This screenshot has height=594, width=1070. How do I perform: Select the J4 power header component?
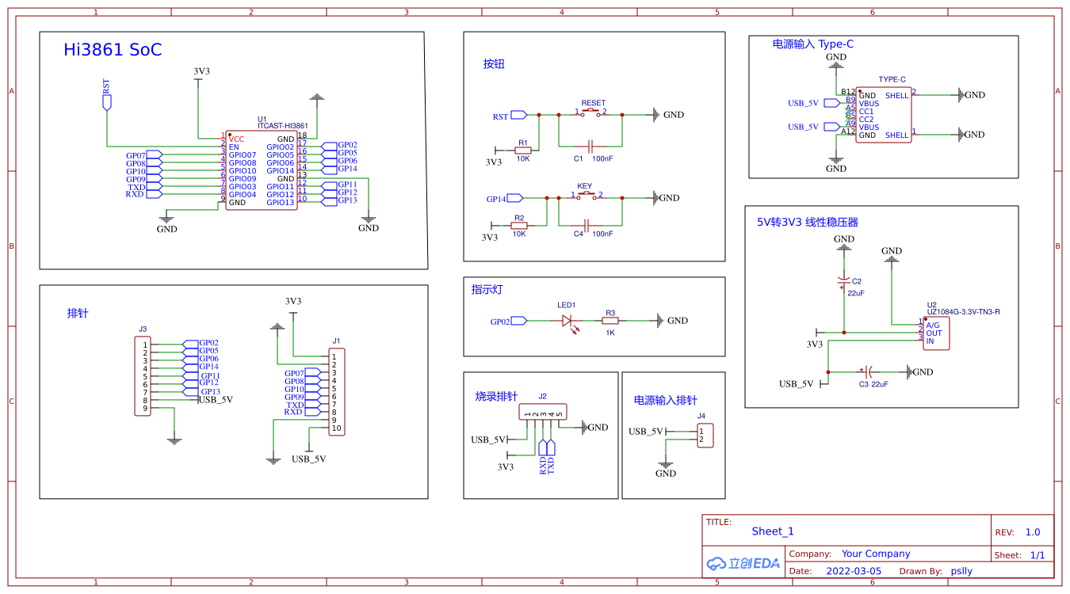[x=705, y=436]
